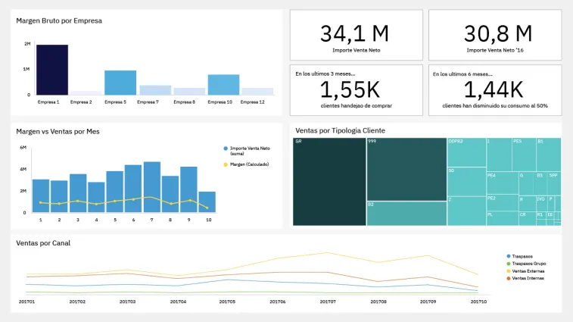This screenshot has width=573, height=322.
Task: Open the DDPR2 treemap tile
Action: coord(467,152)
